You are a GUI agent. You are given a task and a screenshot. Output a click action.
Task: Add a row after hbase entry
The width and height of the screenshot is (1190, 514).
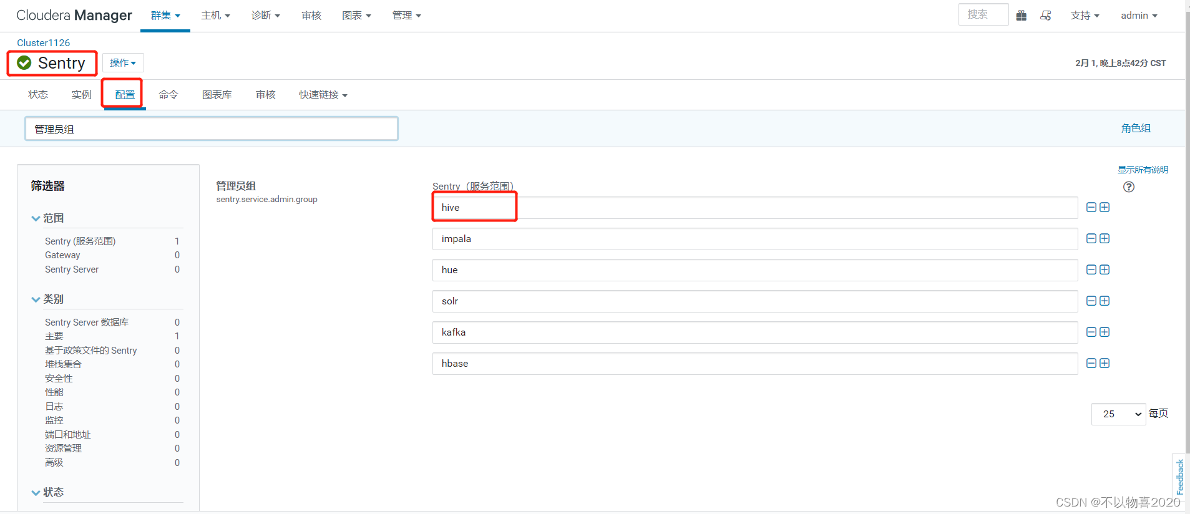[x=1105, y=363]
